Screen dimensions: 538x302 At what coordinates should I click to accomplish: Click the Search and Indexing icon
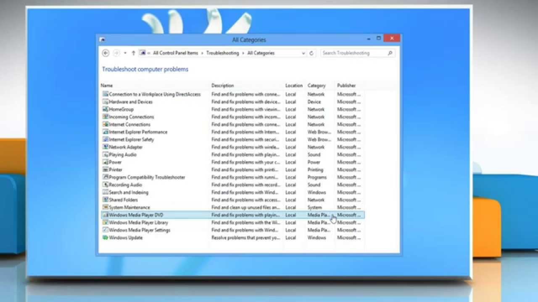[x=105, y=193]
